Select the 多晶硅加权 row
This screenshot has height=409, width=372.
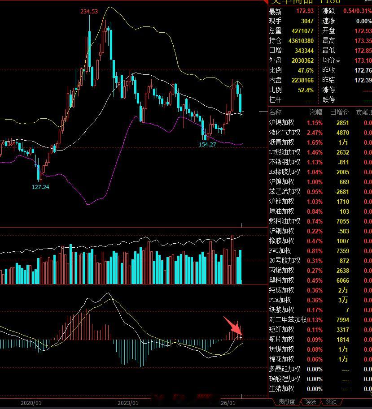[320, 369]
